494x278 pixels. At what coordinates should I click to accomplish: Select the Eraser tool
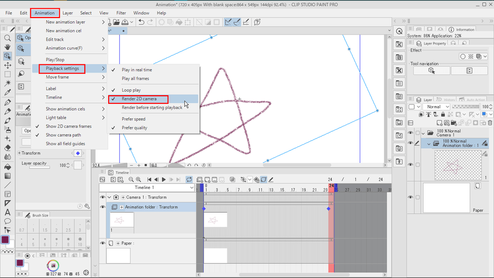coord(8,148)
